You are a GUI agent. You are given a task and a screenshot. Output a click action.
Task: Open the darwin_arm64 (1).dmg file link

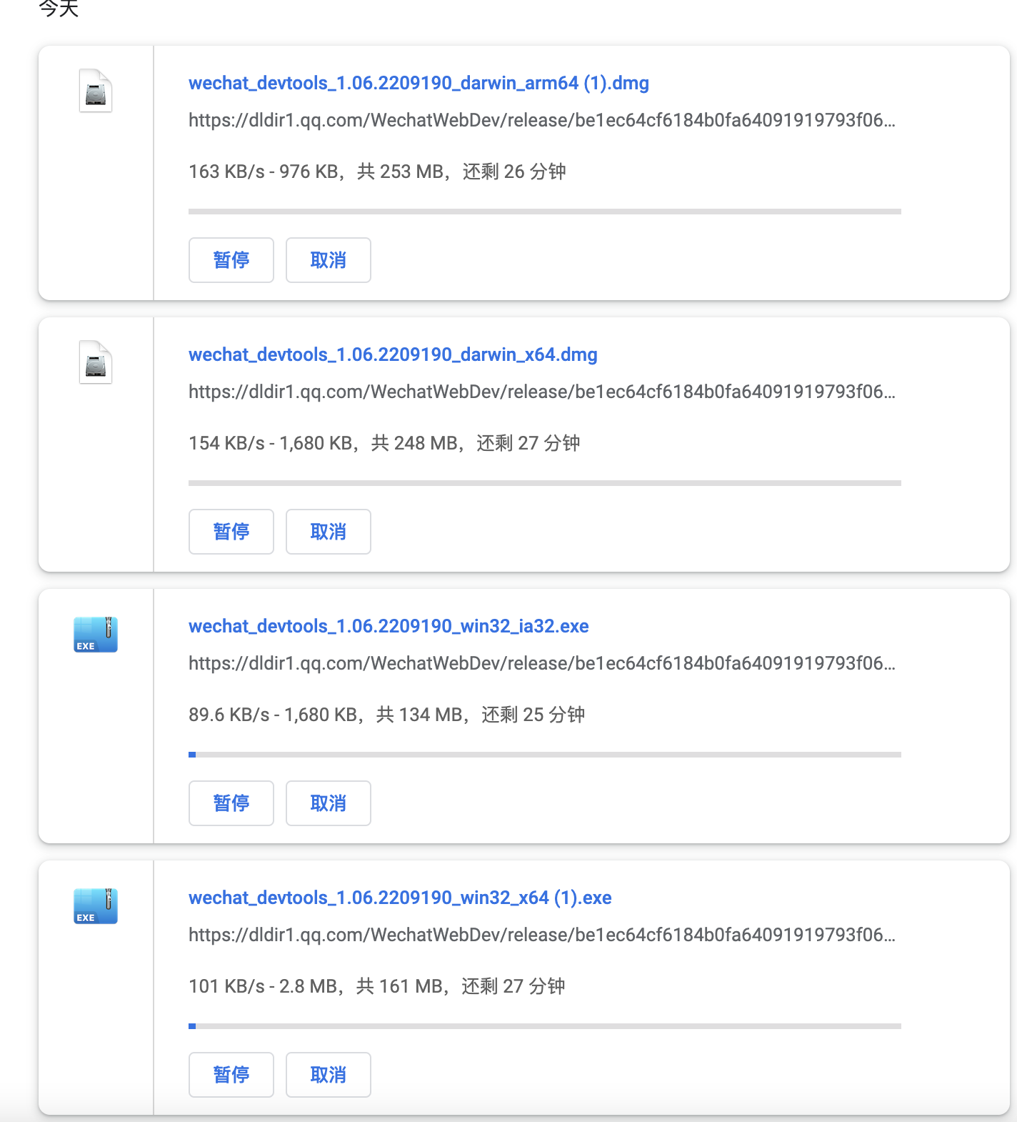pyautogui.click(x=419, y=84)
